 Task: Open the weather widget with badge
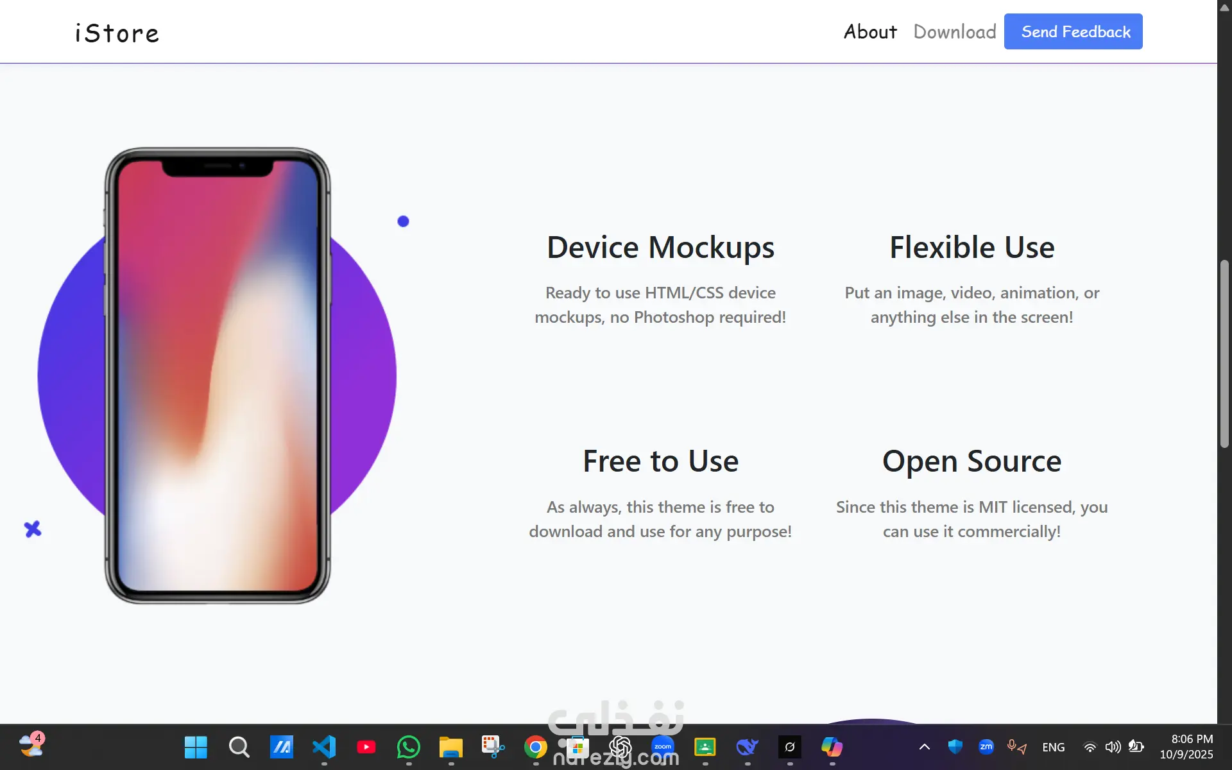(31, 746)
